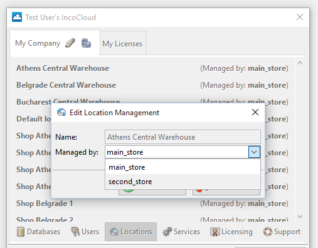Select Belgrade Central Warehouse location row
318x248 pixels.
tap(152, 85)
